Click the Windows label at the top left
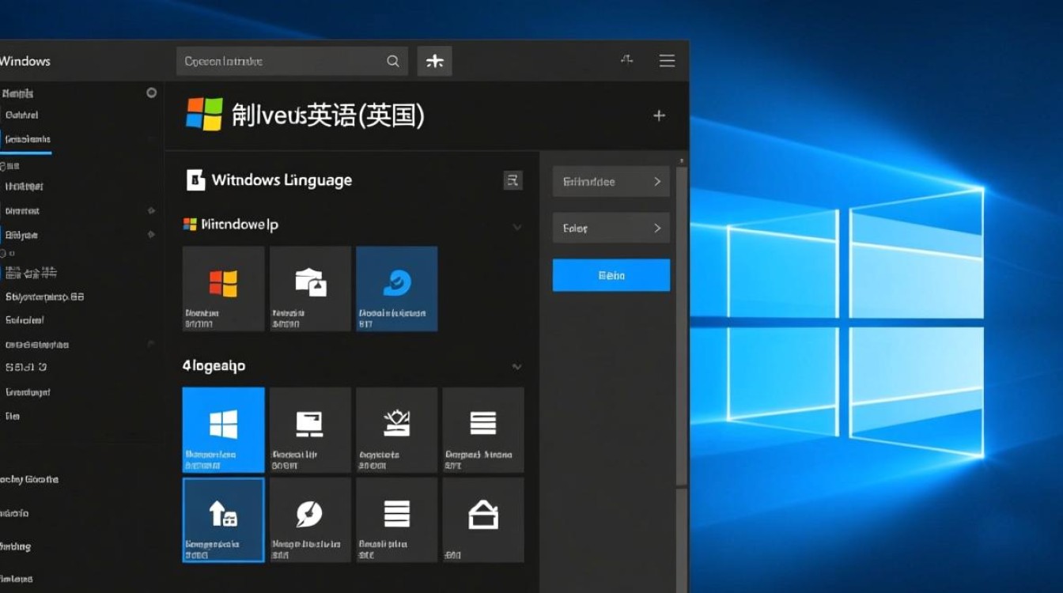This screenshot has height=593, width=1063. click(25, 60)
